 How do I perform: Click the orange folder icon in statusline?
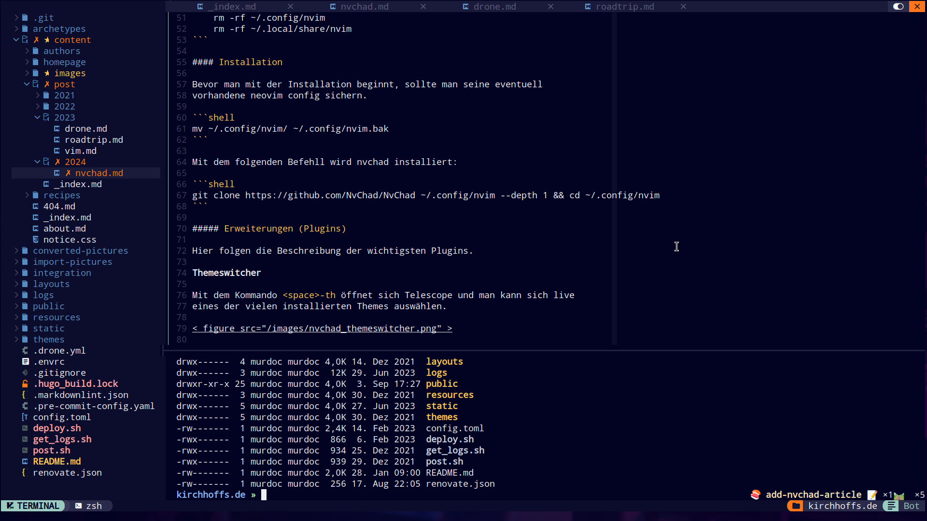(x=796, y=506)
